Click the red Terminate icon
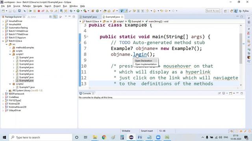This screenshot has height=141, width=252. (x=39, y=11)
